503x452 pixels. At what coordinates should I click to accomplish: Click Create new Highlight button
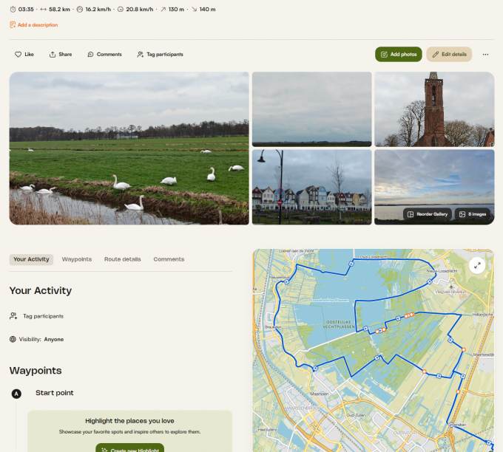(129, 449)
